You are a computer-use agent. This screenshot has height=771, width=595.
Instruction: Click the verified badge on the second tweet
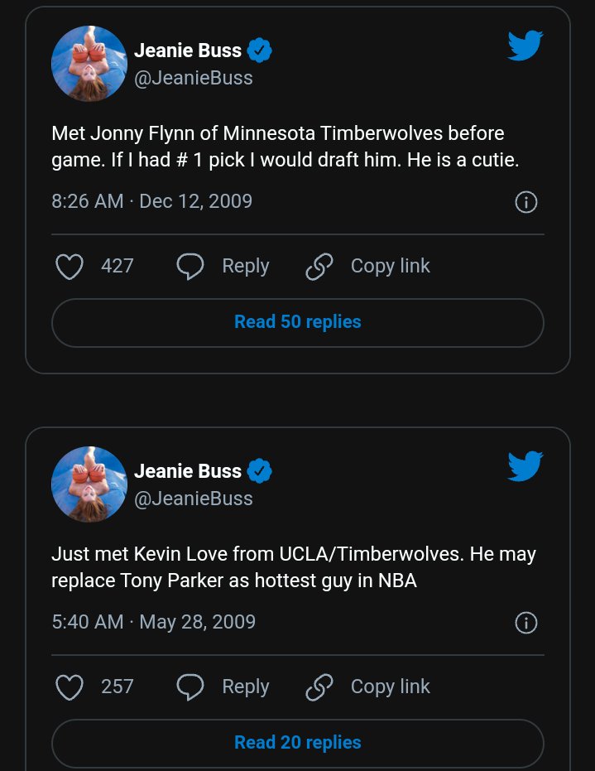click(x=260, y=471)
